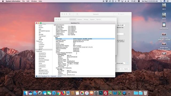171x96 pixels.
Task: Open iTunes music icon in Dock
Action: tap(87, 93)
